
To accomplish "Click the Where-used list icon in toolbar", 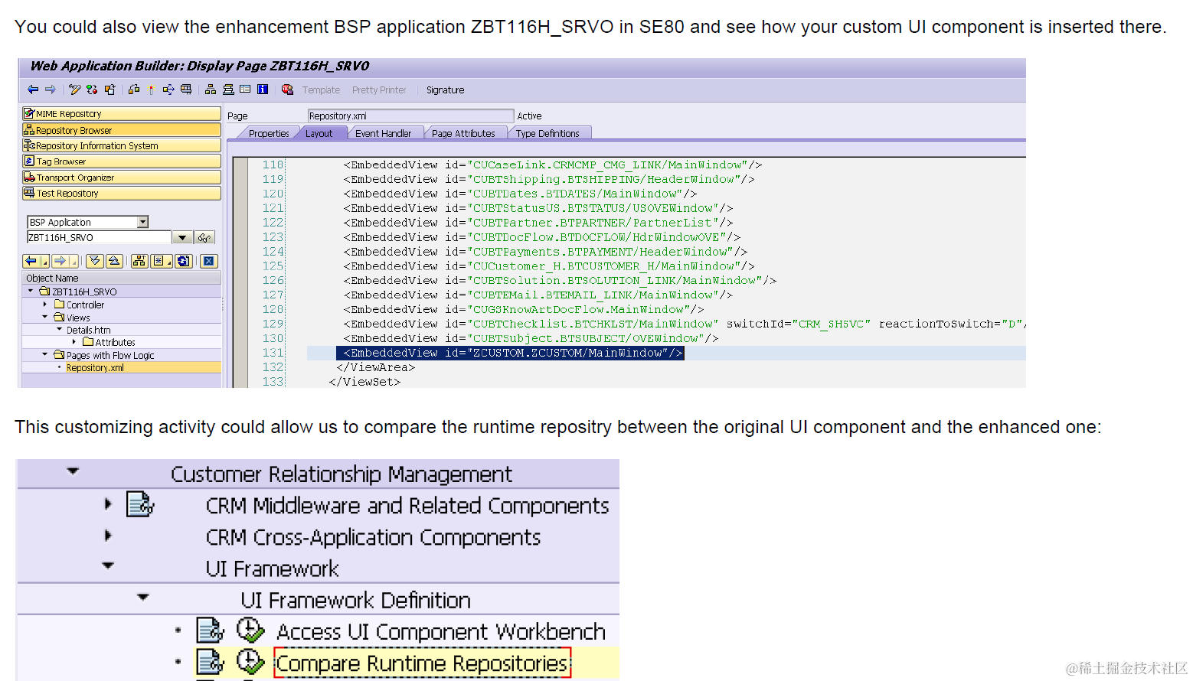I will (x=168, y=90).
